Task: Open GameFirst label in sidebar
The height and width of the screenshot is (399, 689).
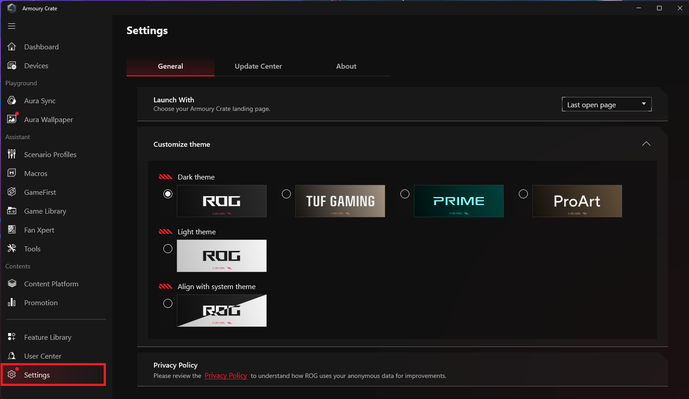Action: point(40,192)
